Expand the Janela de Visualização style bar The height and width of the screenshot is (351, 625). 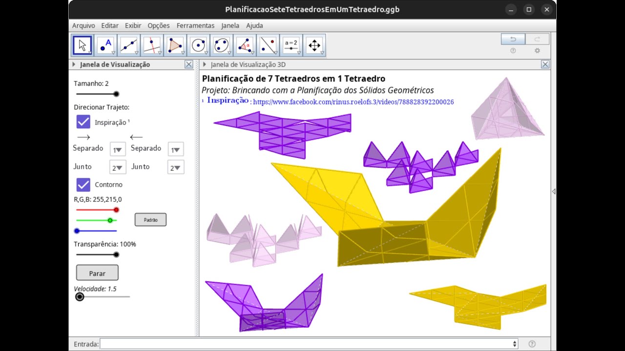tap(74, 64)
